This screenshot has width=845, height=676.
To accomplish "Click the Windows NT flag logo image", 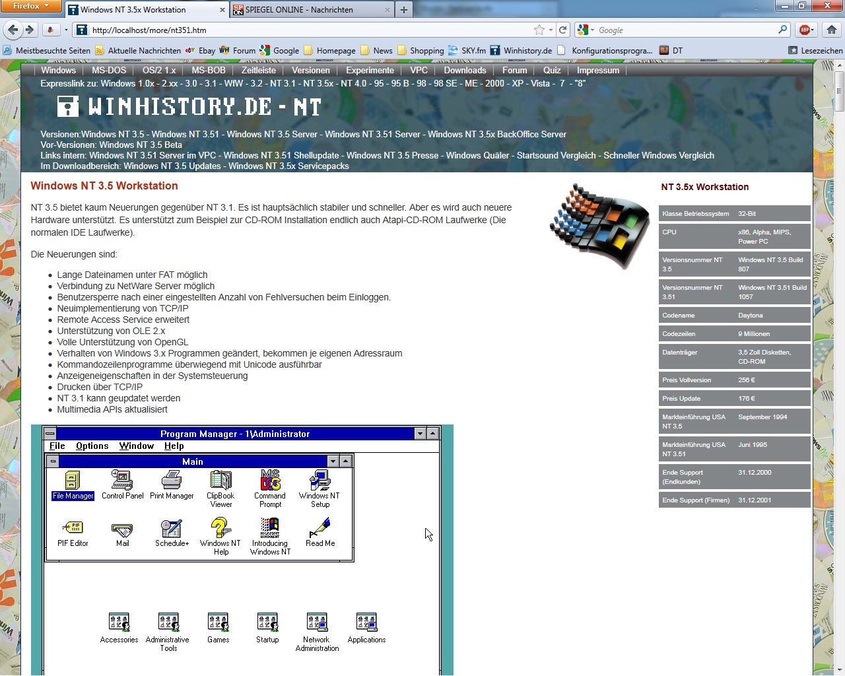I will 599,226.
